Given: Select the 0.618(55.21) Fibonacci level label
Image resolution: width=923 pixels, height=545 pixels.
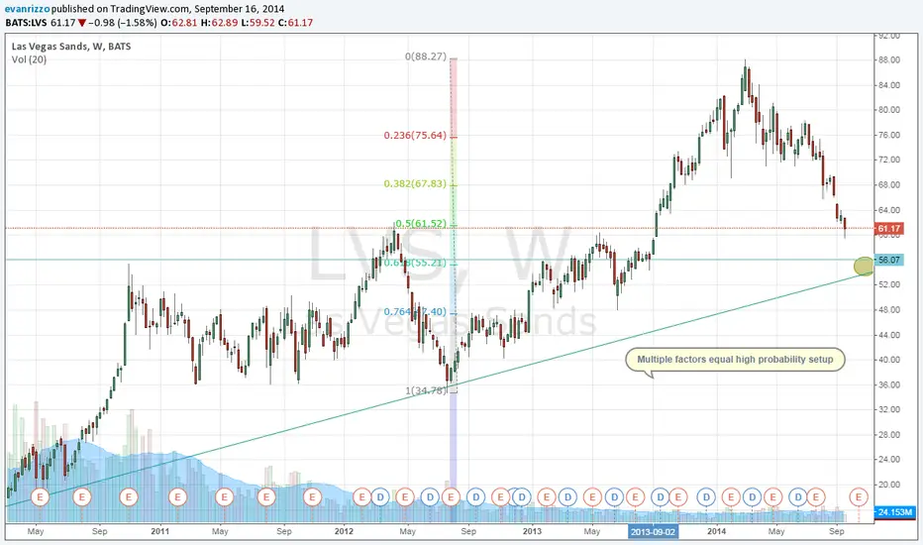Looking at the screenshot, I should [415, 263].
